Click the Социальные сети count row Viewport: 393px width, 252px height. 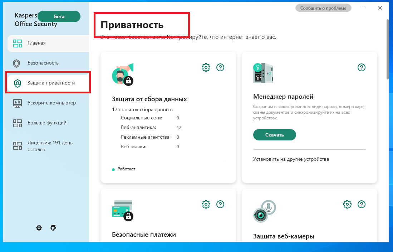150,118
